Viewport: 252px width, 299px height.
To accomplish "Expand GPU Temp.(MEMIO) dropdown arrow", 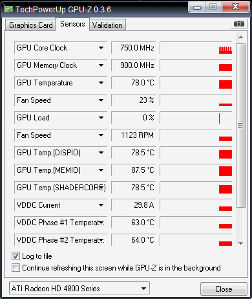I will [101, 170].
